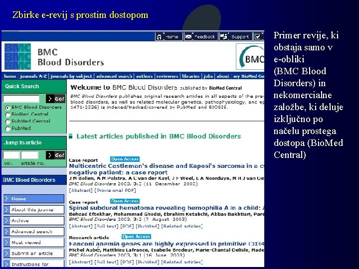Click the BioMed Central publisher link

tap(225, 88)
